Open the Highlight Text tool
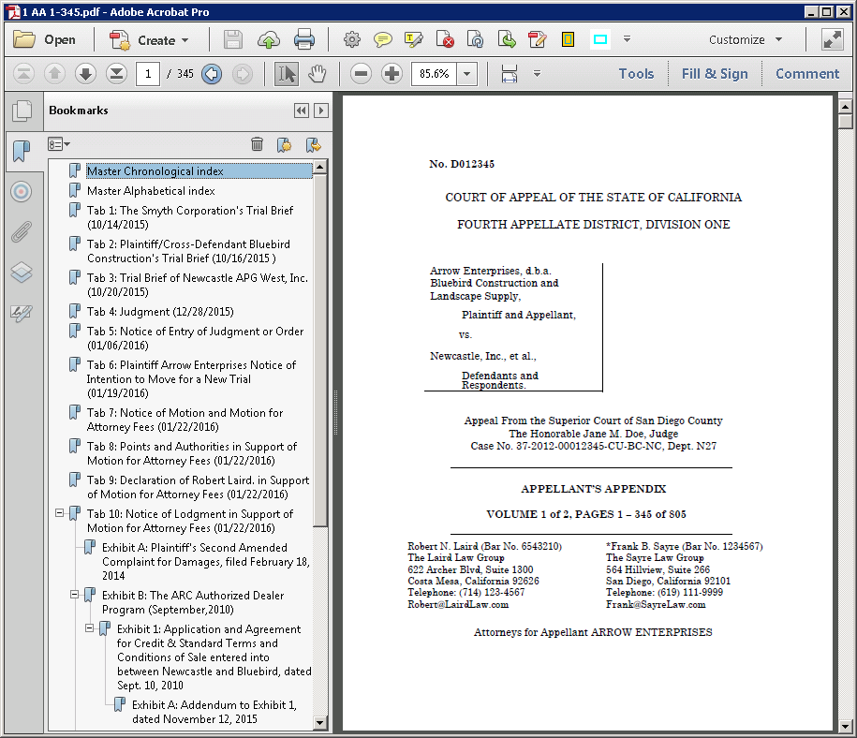Screen dimensions: 857x738 [x=413, y=39]
